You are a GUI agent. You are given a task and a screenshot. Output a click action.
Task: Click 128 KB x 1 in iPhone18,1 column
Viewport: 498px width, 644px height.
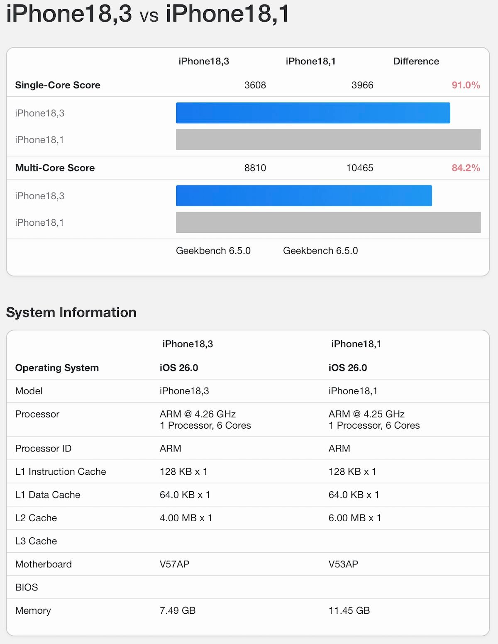pos(352,472)
